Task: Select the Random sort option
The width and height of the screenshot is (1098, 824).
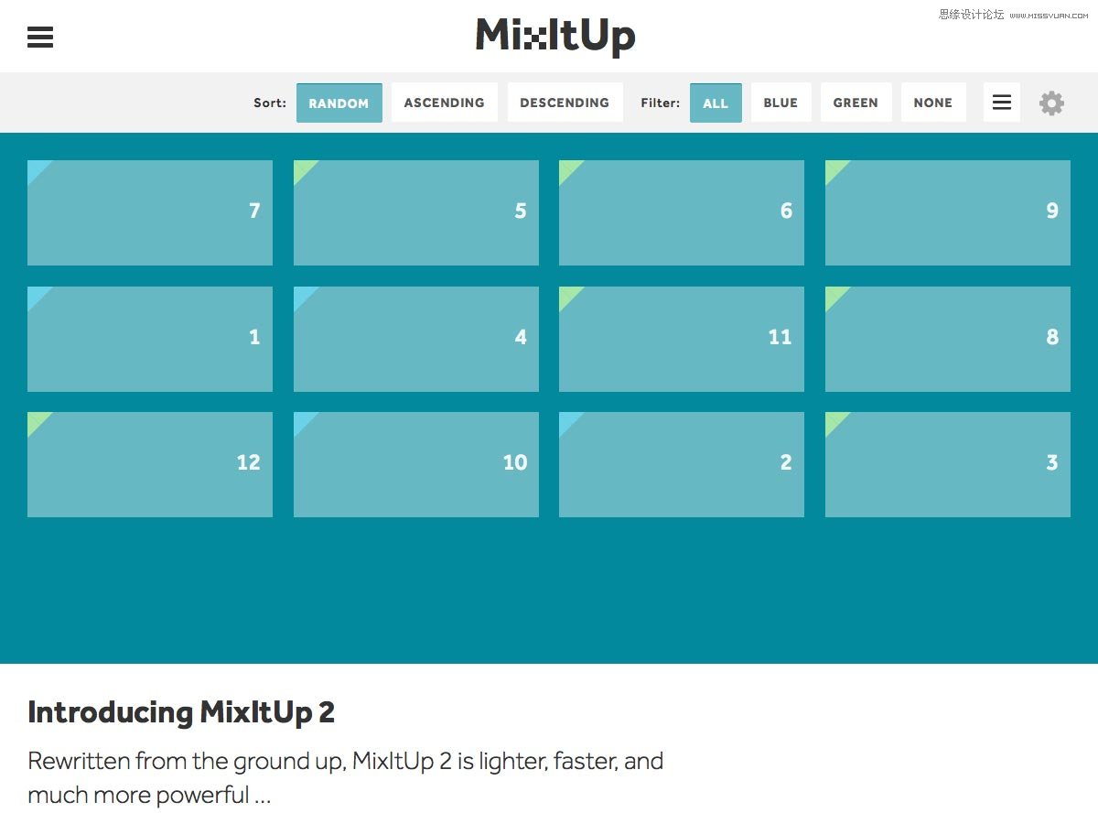Action: [x=339, y=103]
